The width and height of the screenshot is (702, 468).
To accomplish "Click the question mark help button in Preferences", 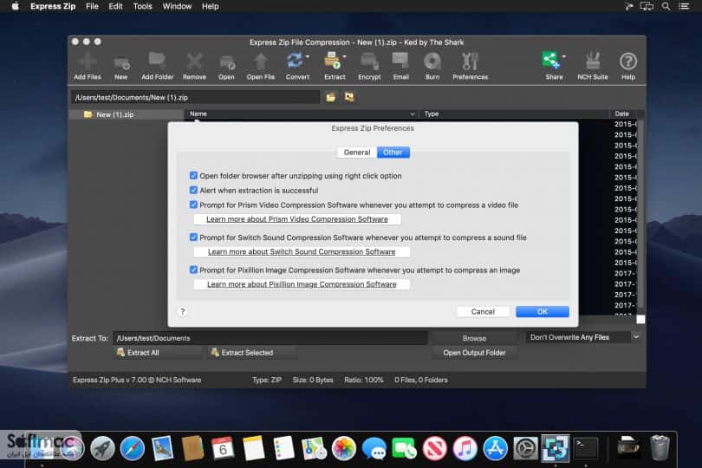I will coord(183,312).
